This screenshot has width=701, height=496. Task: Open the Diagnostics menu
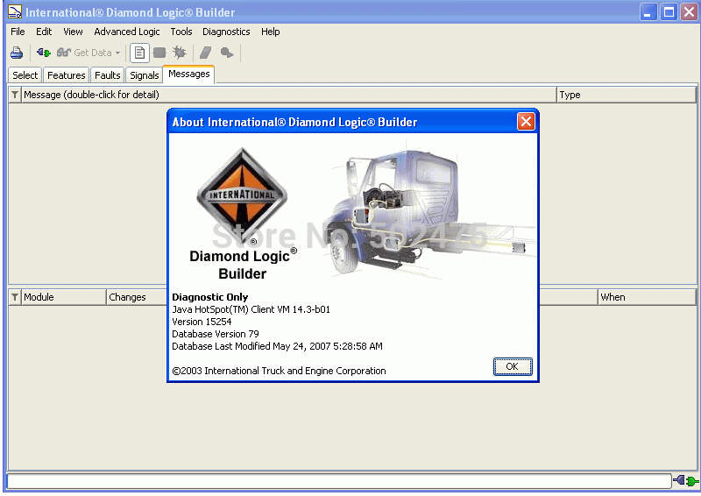[x=226, y=32]
